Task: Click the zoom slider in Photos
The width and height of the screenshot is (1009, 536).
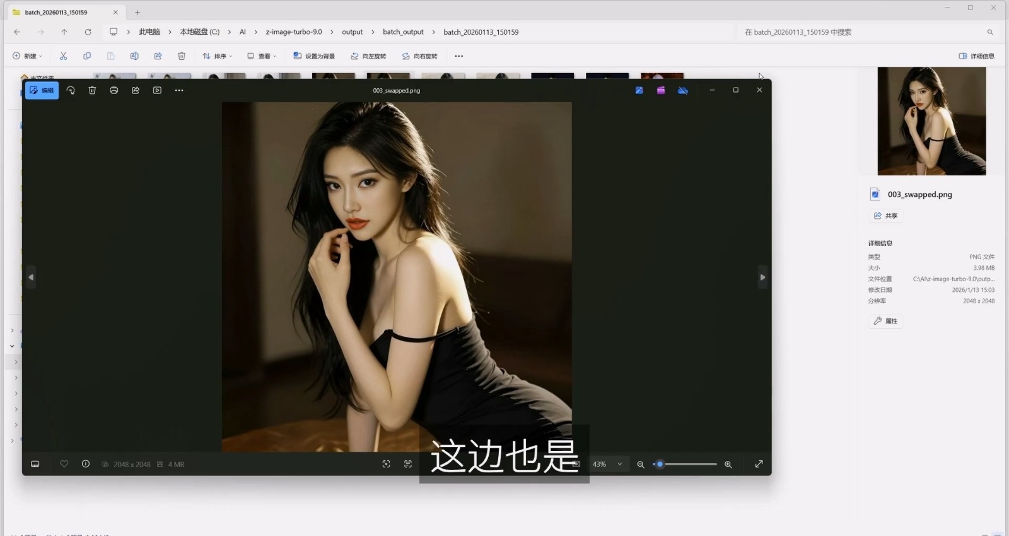Action: coord(685,464)
